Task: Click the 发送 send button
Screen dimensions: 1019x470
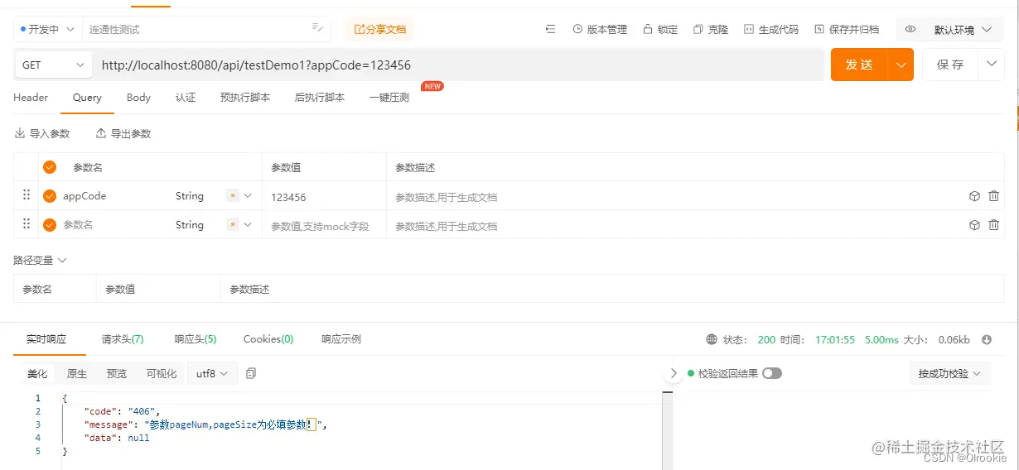Action: [x=859, y=65]
